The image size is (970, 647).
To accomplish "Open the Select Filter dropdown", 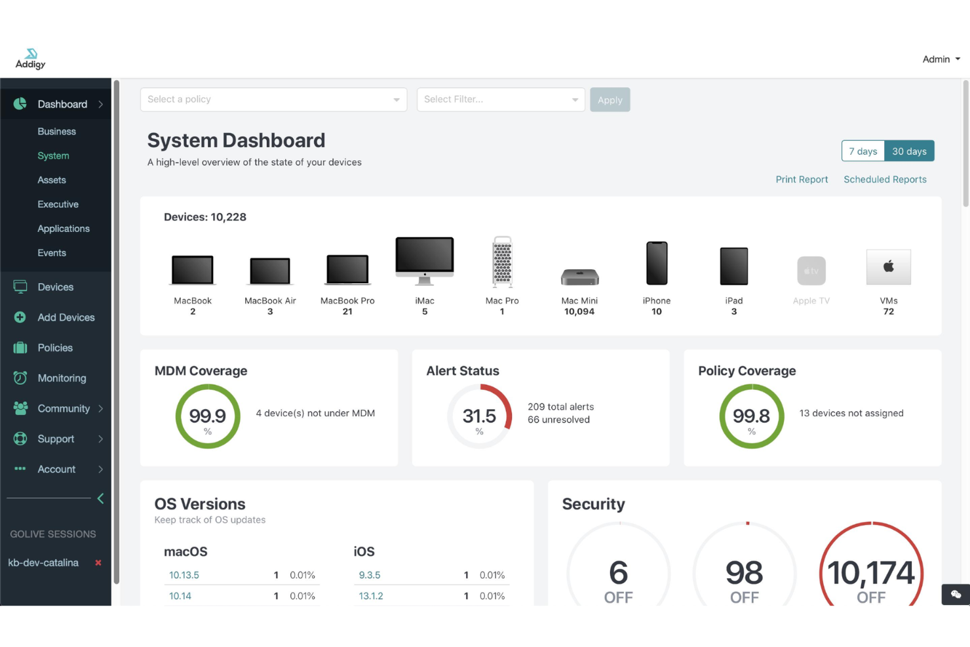I will pos(501,100).
